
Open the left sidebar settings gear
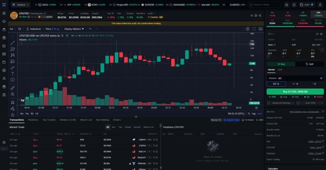pyautogui.click(x=4, y=142)
